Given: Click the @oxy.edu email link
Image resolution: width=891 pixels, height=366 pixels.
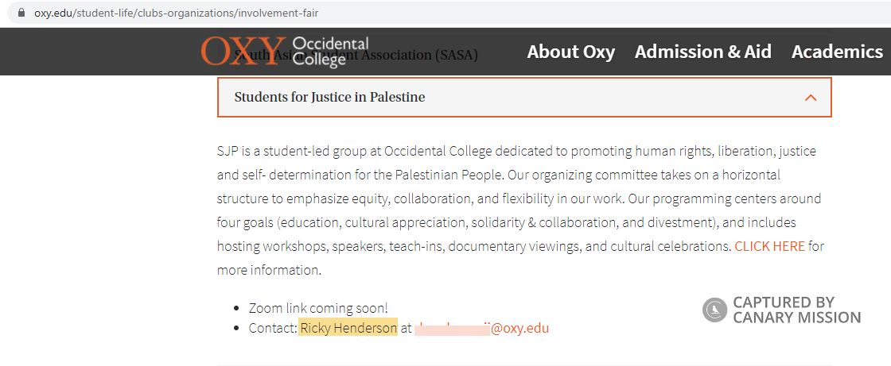Looking at the screenshot, I should [519, 328].
